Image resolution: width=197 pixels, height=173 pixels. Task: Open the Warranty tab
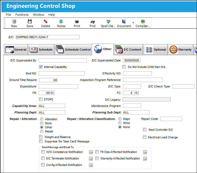[x=180, y=50]
